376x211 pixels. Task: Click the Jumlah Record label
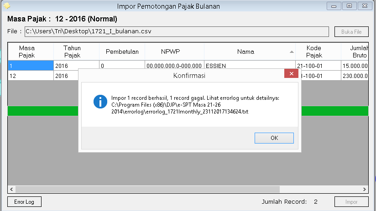click(x=284, y=202)
